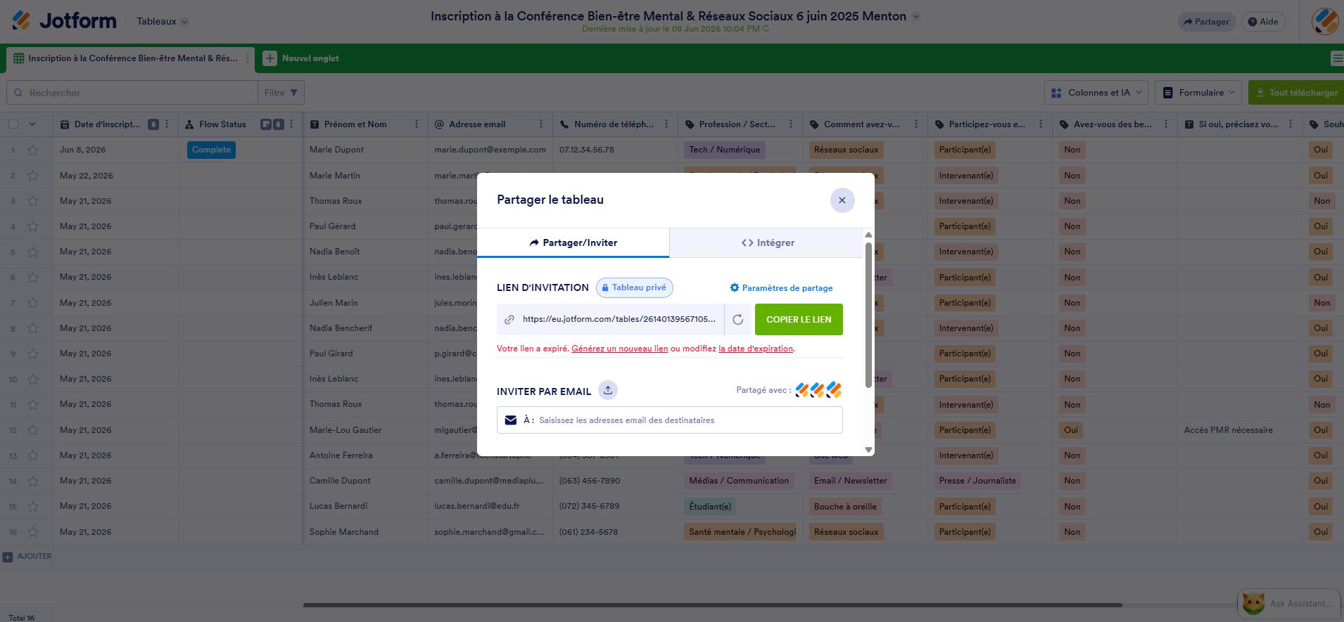
Task: Click the Rechercher search field
Action: tap(132, 93)
